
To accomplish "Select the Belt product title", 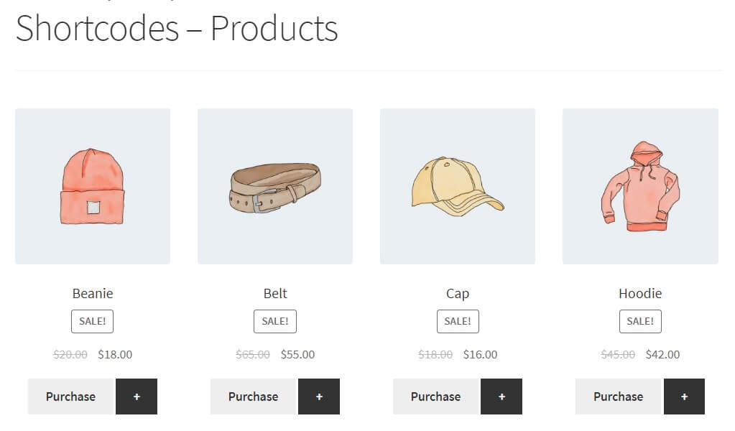I will pos(275,293).
